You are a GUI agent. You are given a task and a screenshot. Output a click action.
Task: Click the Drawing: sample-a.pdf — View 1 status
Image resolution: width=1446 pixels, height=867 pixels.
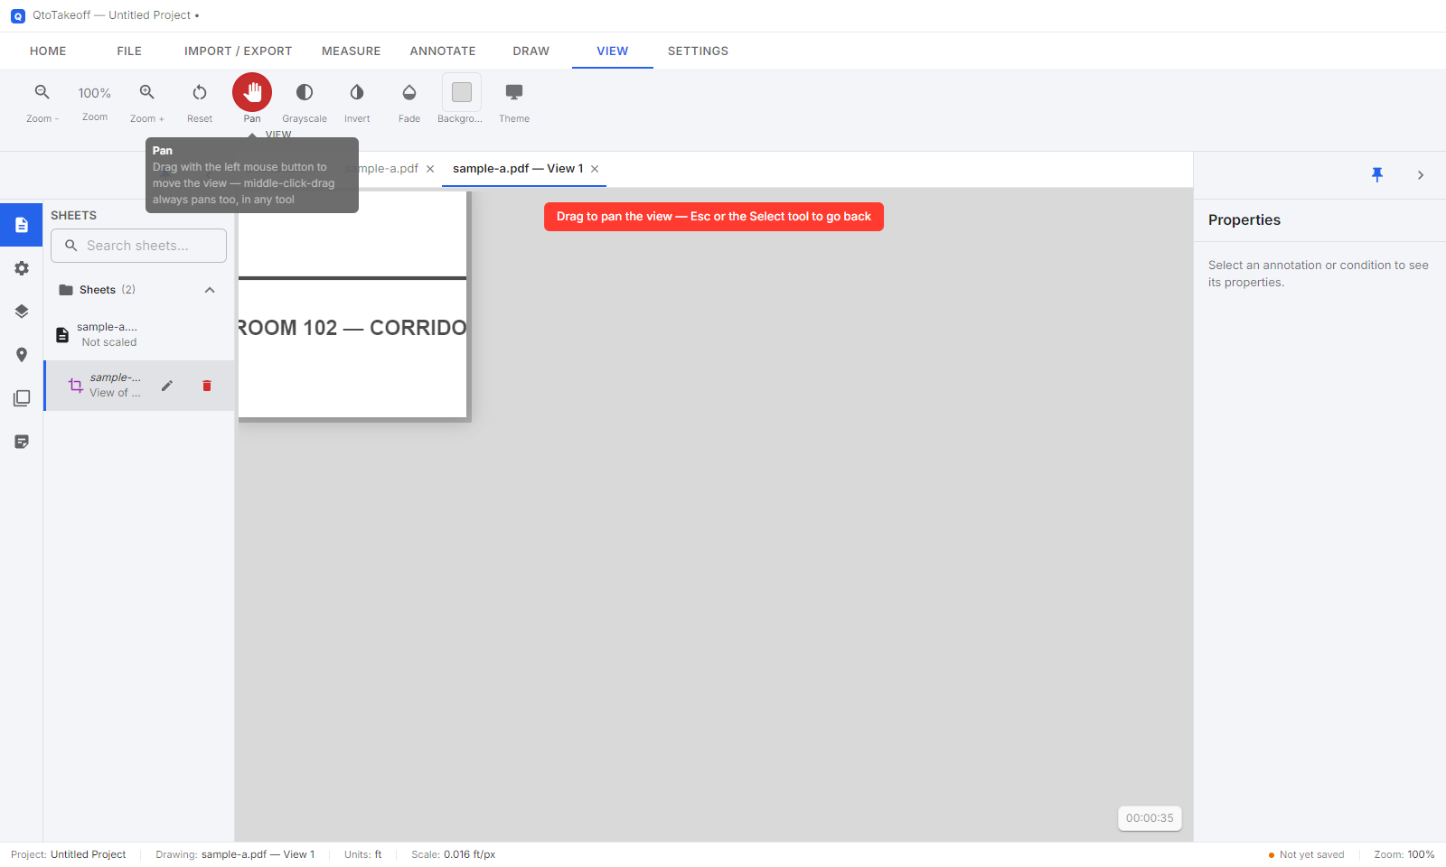click(x=235, y=854)
